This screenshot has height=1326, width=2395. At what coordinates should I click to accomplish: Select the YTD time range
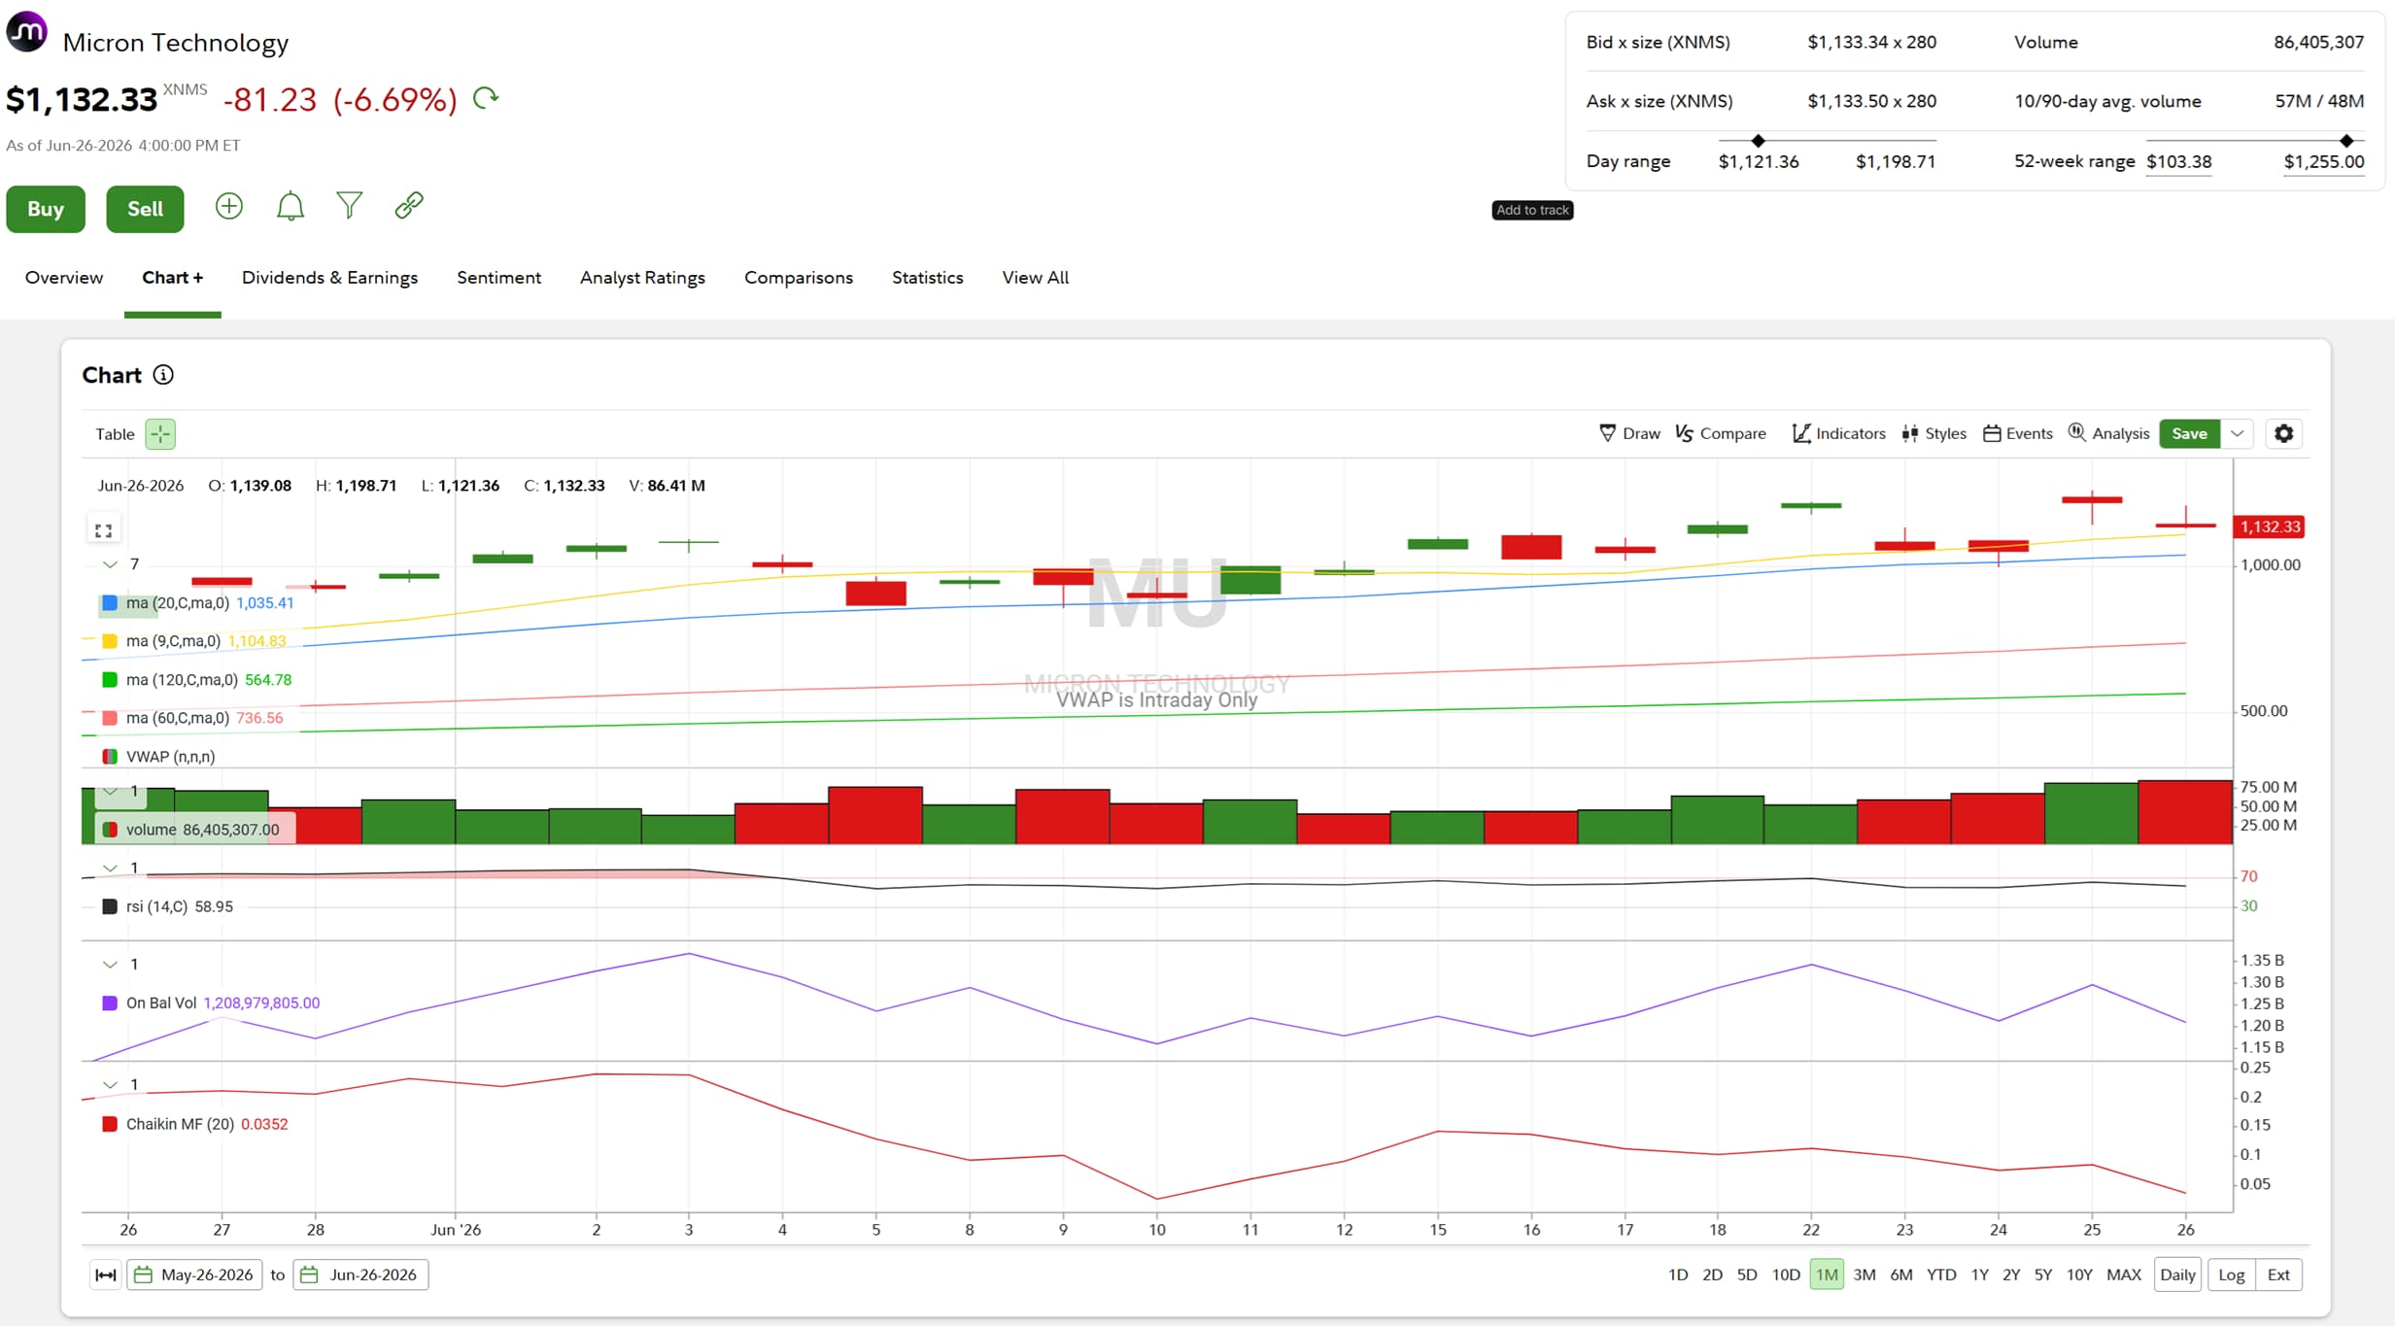point(1941,1275)
